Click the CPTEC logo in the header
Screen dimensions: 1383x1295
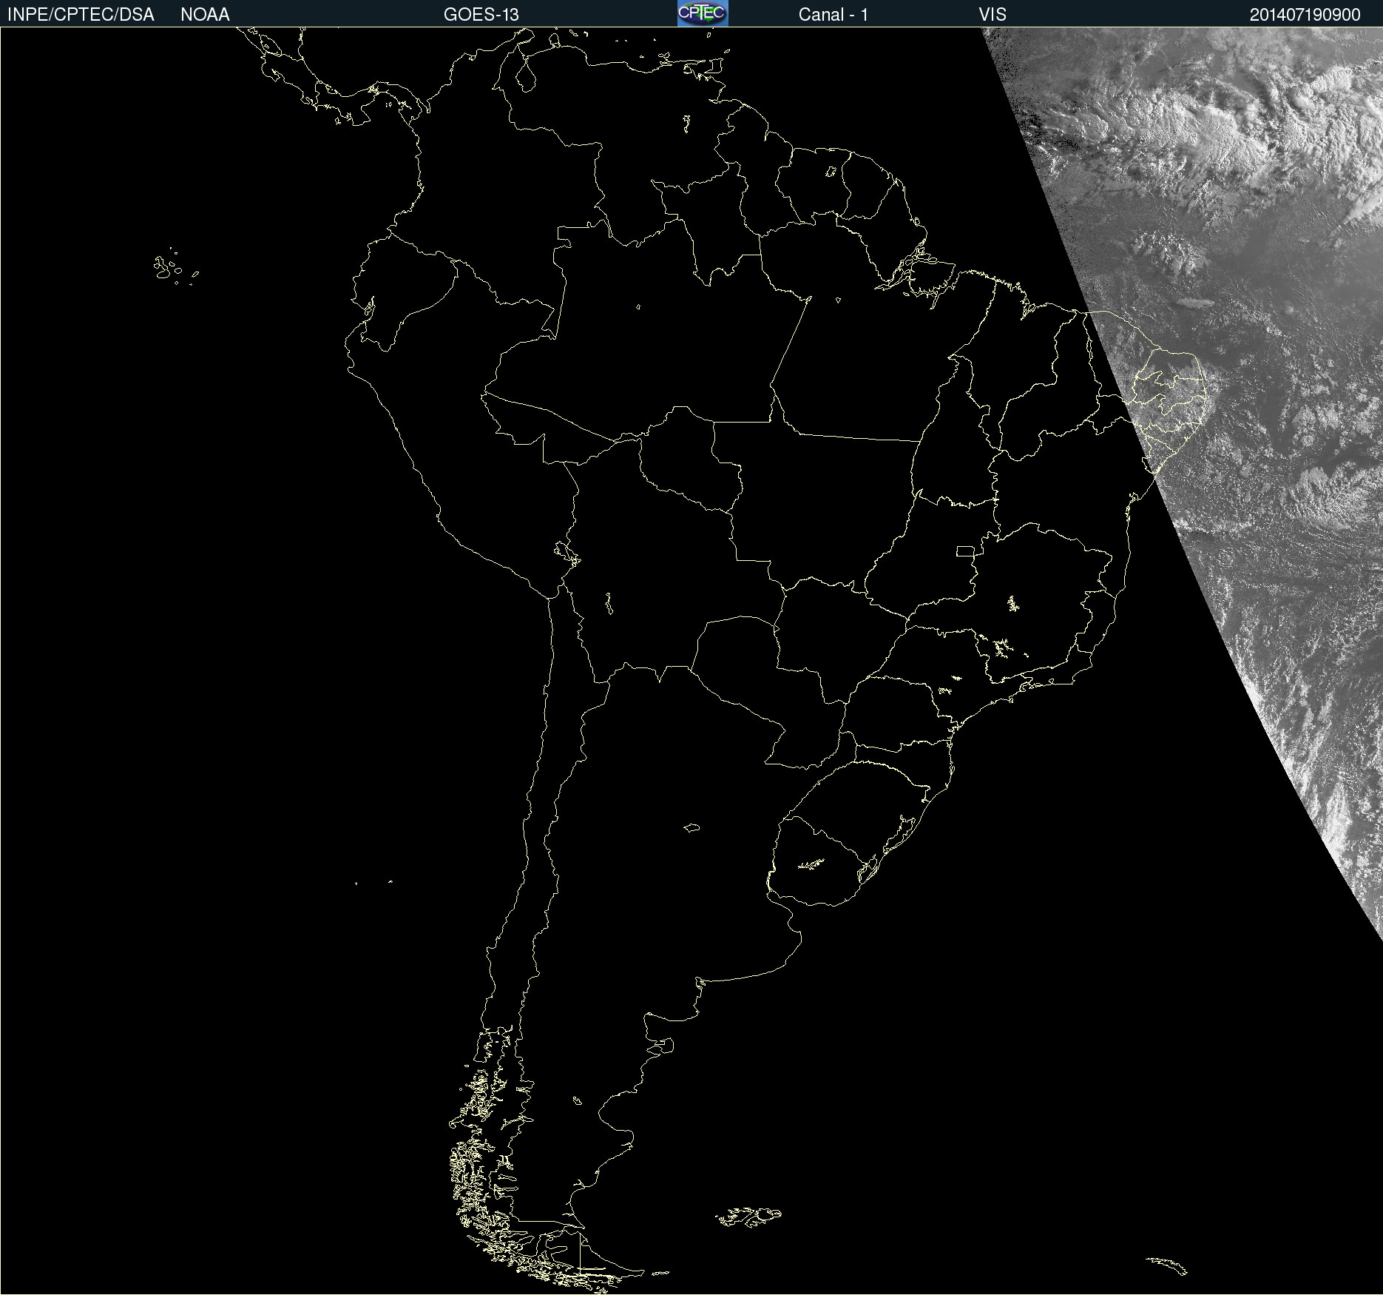(703, 13)
